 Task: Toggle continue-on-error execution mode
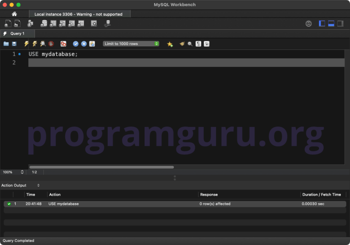pos(64,44)
